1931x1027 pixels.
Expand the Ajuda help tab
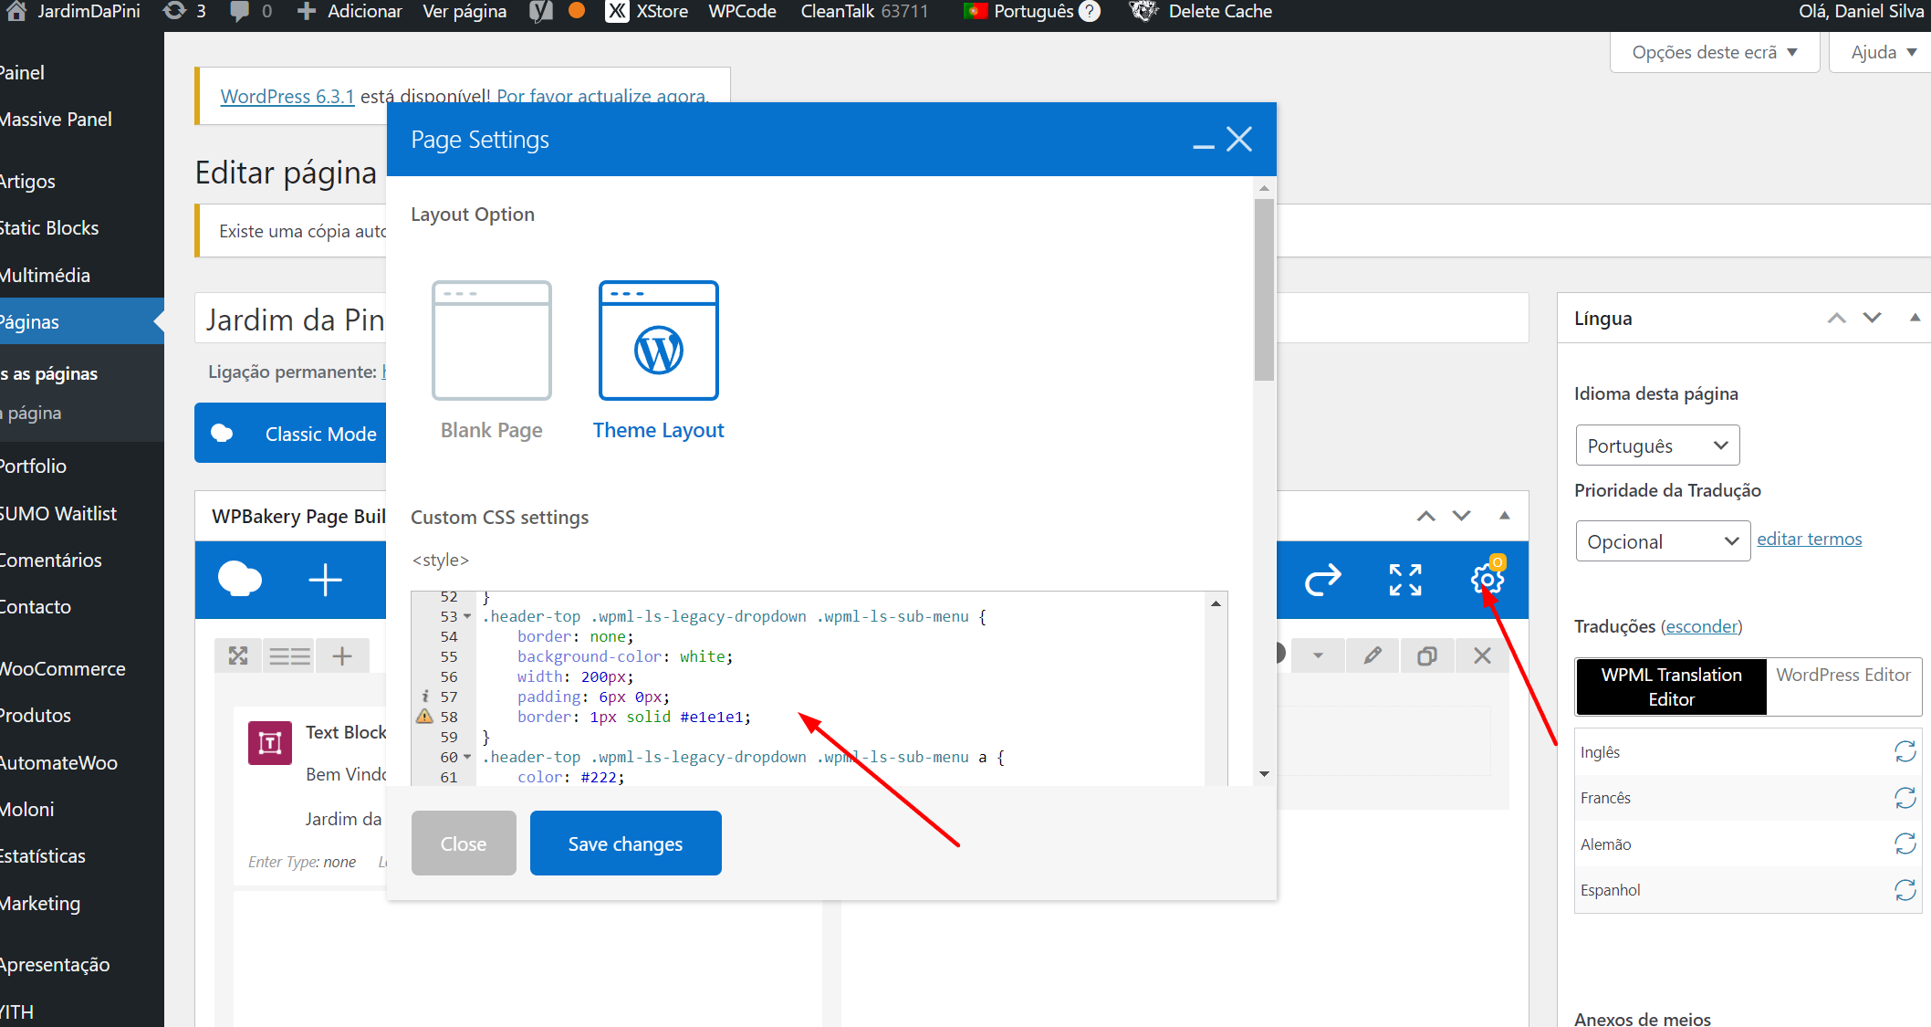[x=1883, y=52]
